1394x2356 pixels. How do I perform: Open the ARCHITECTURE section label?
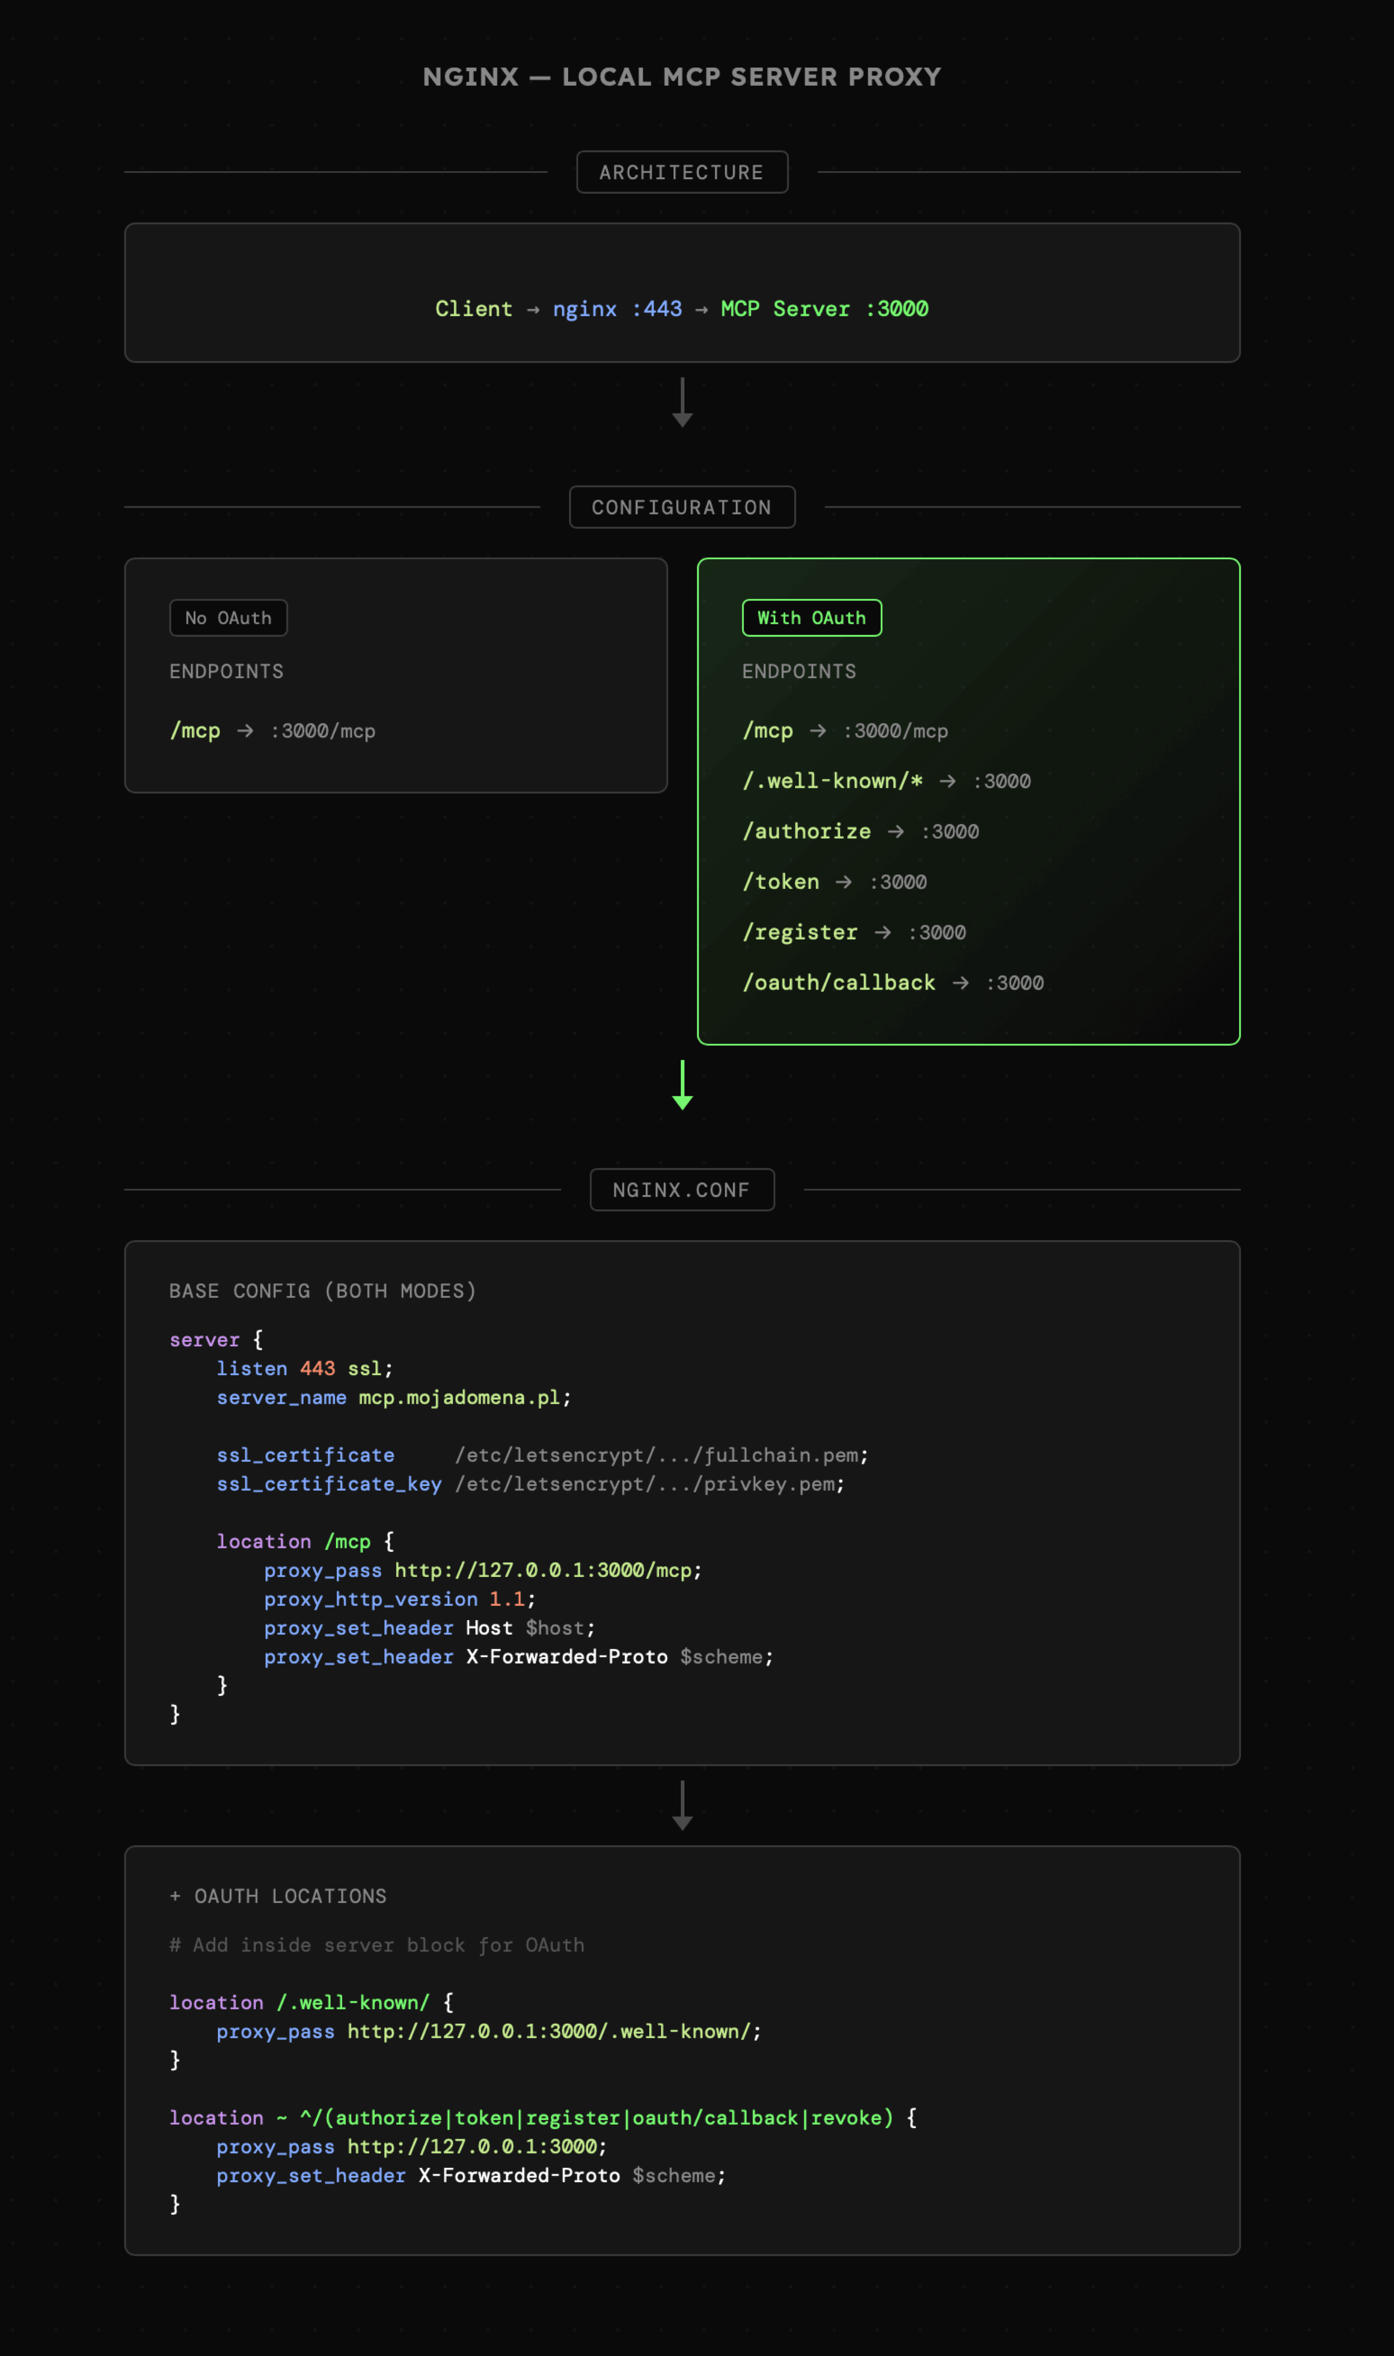coord(681,173)
